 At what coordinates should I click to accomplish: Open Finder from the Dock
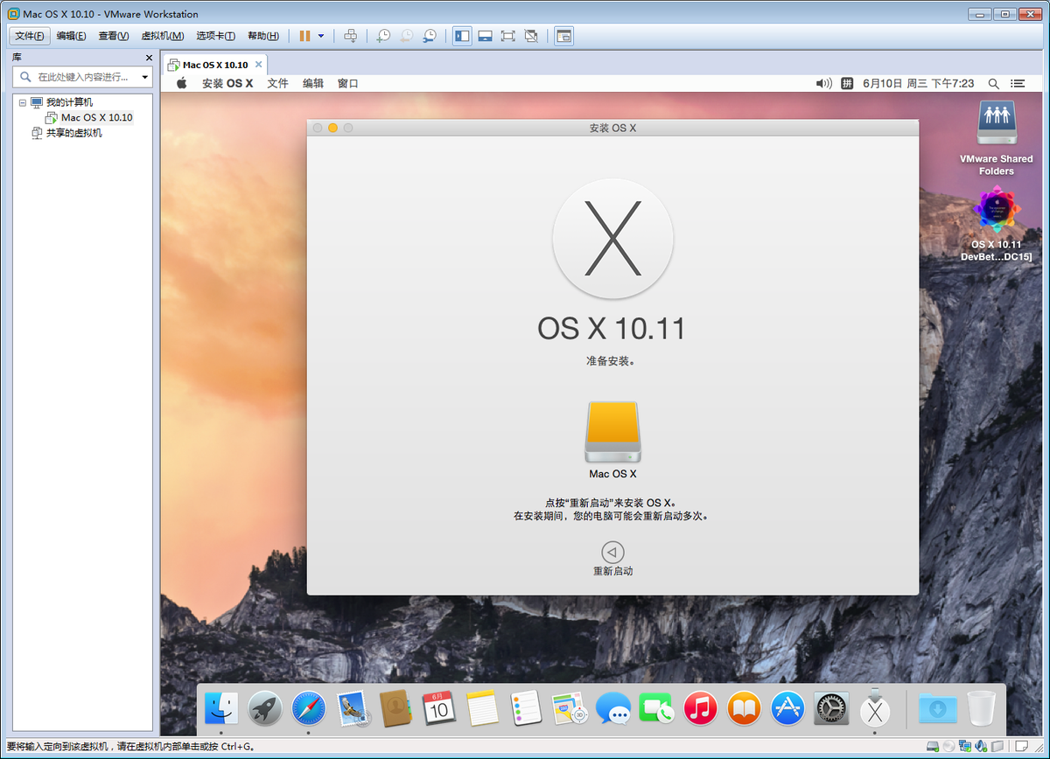221,707
